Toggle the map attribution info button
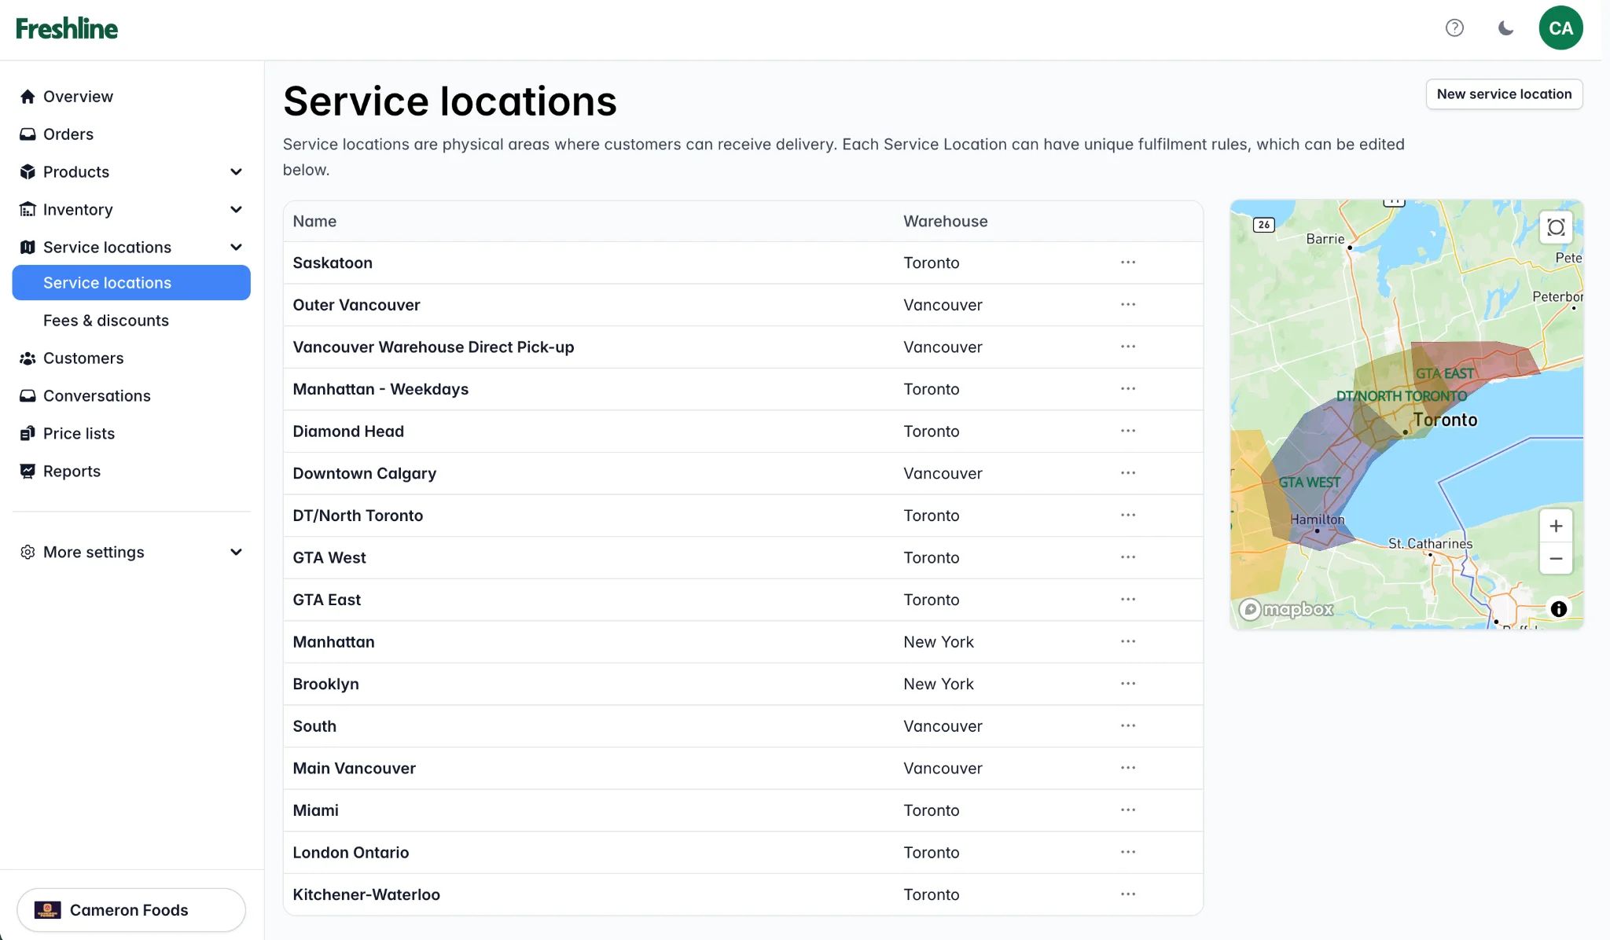 (1559, 608)
